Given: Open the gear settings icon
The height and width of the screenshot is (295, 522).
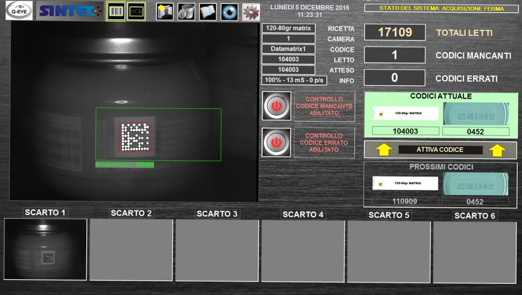Looking at the screenshot, I should point(251,12).
